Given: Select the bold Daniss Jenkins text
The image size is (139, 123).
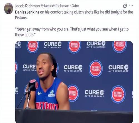Looking at the screenshot, I should [x=27, y=12].
